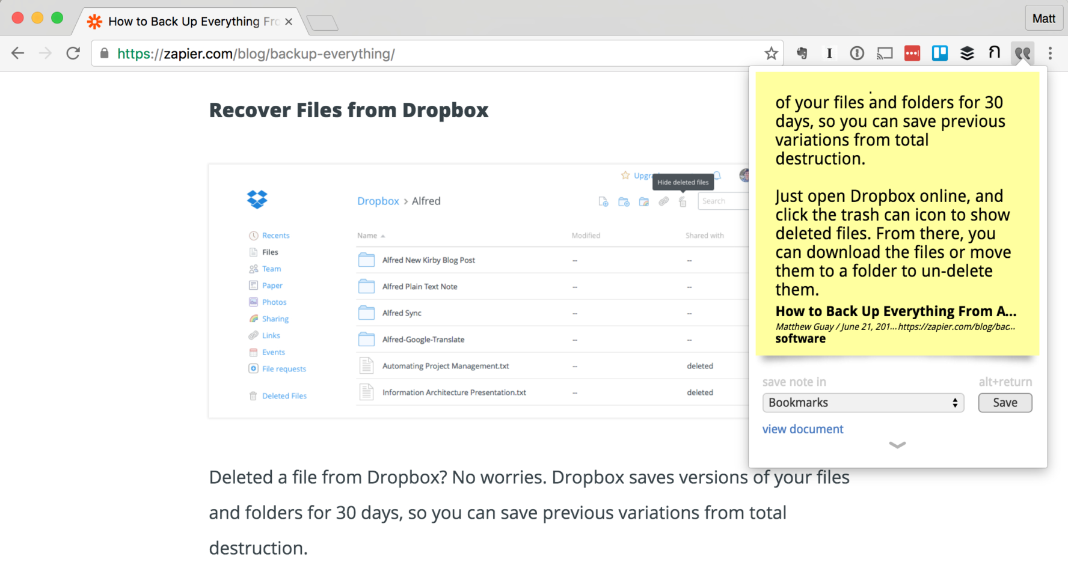Viewport: 1068px width, 583px height.
Task: Open the Bookmarks save-note-in dropdown
Action: (x=863, y=403)
